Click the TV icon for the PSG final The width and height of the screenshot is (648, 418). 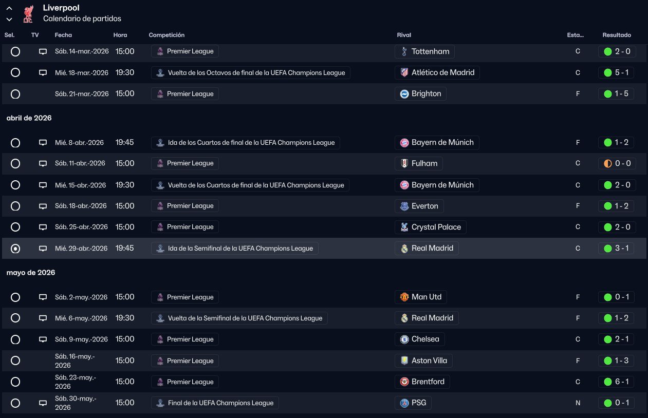pos(43,403)
